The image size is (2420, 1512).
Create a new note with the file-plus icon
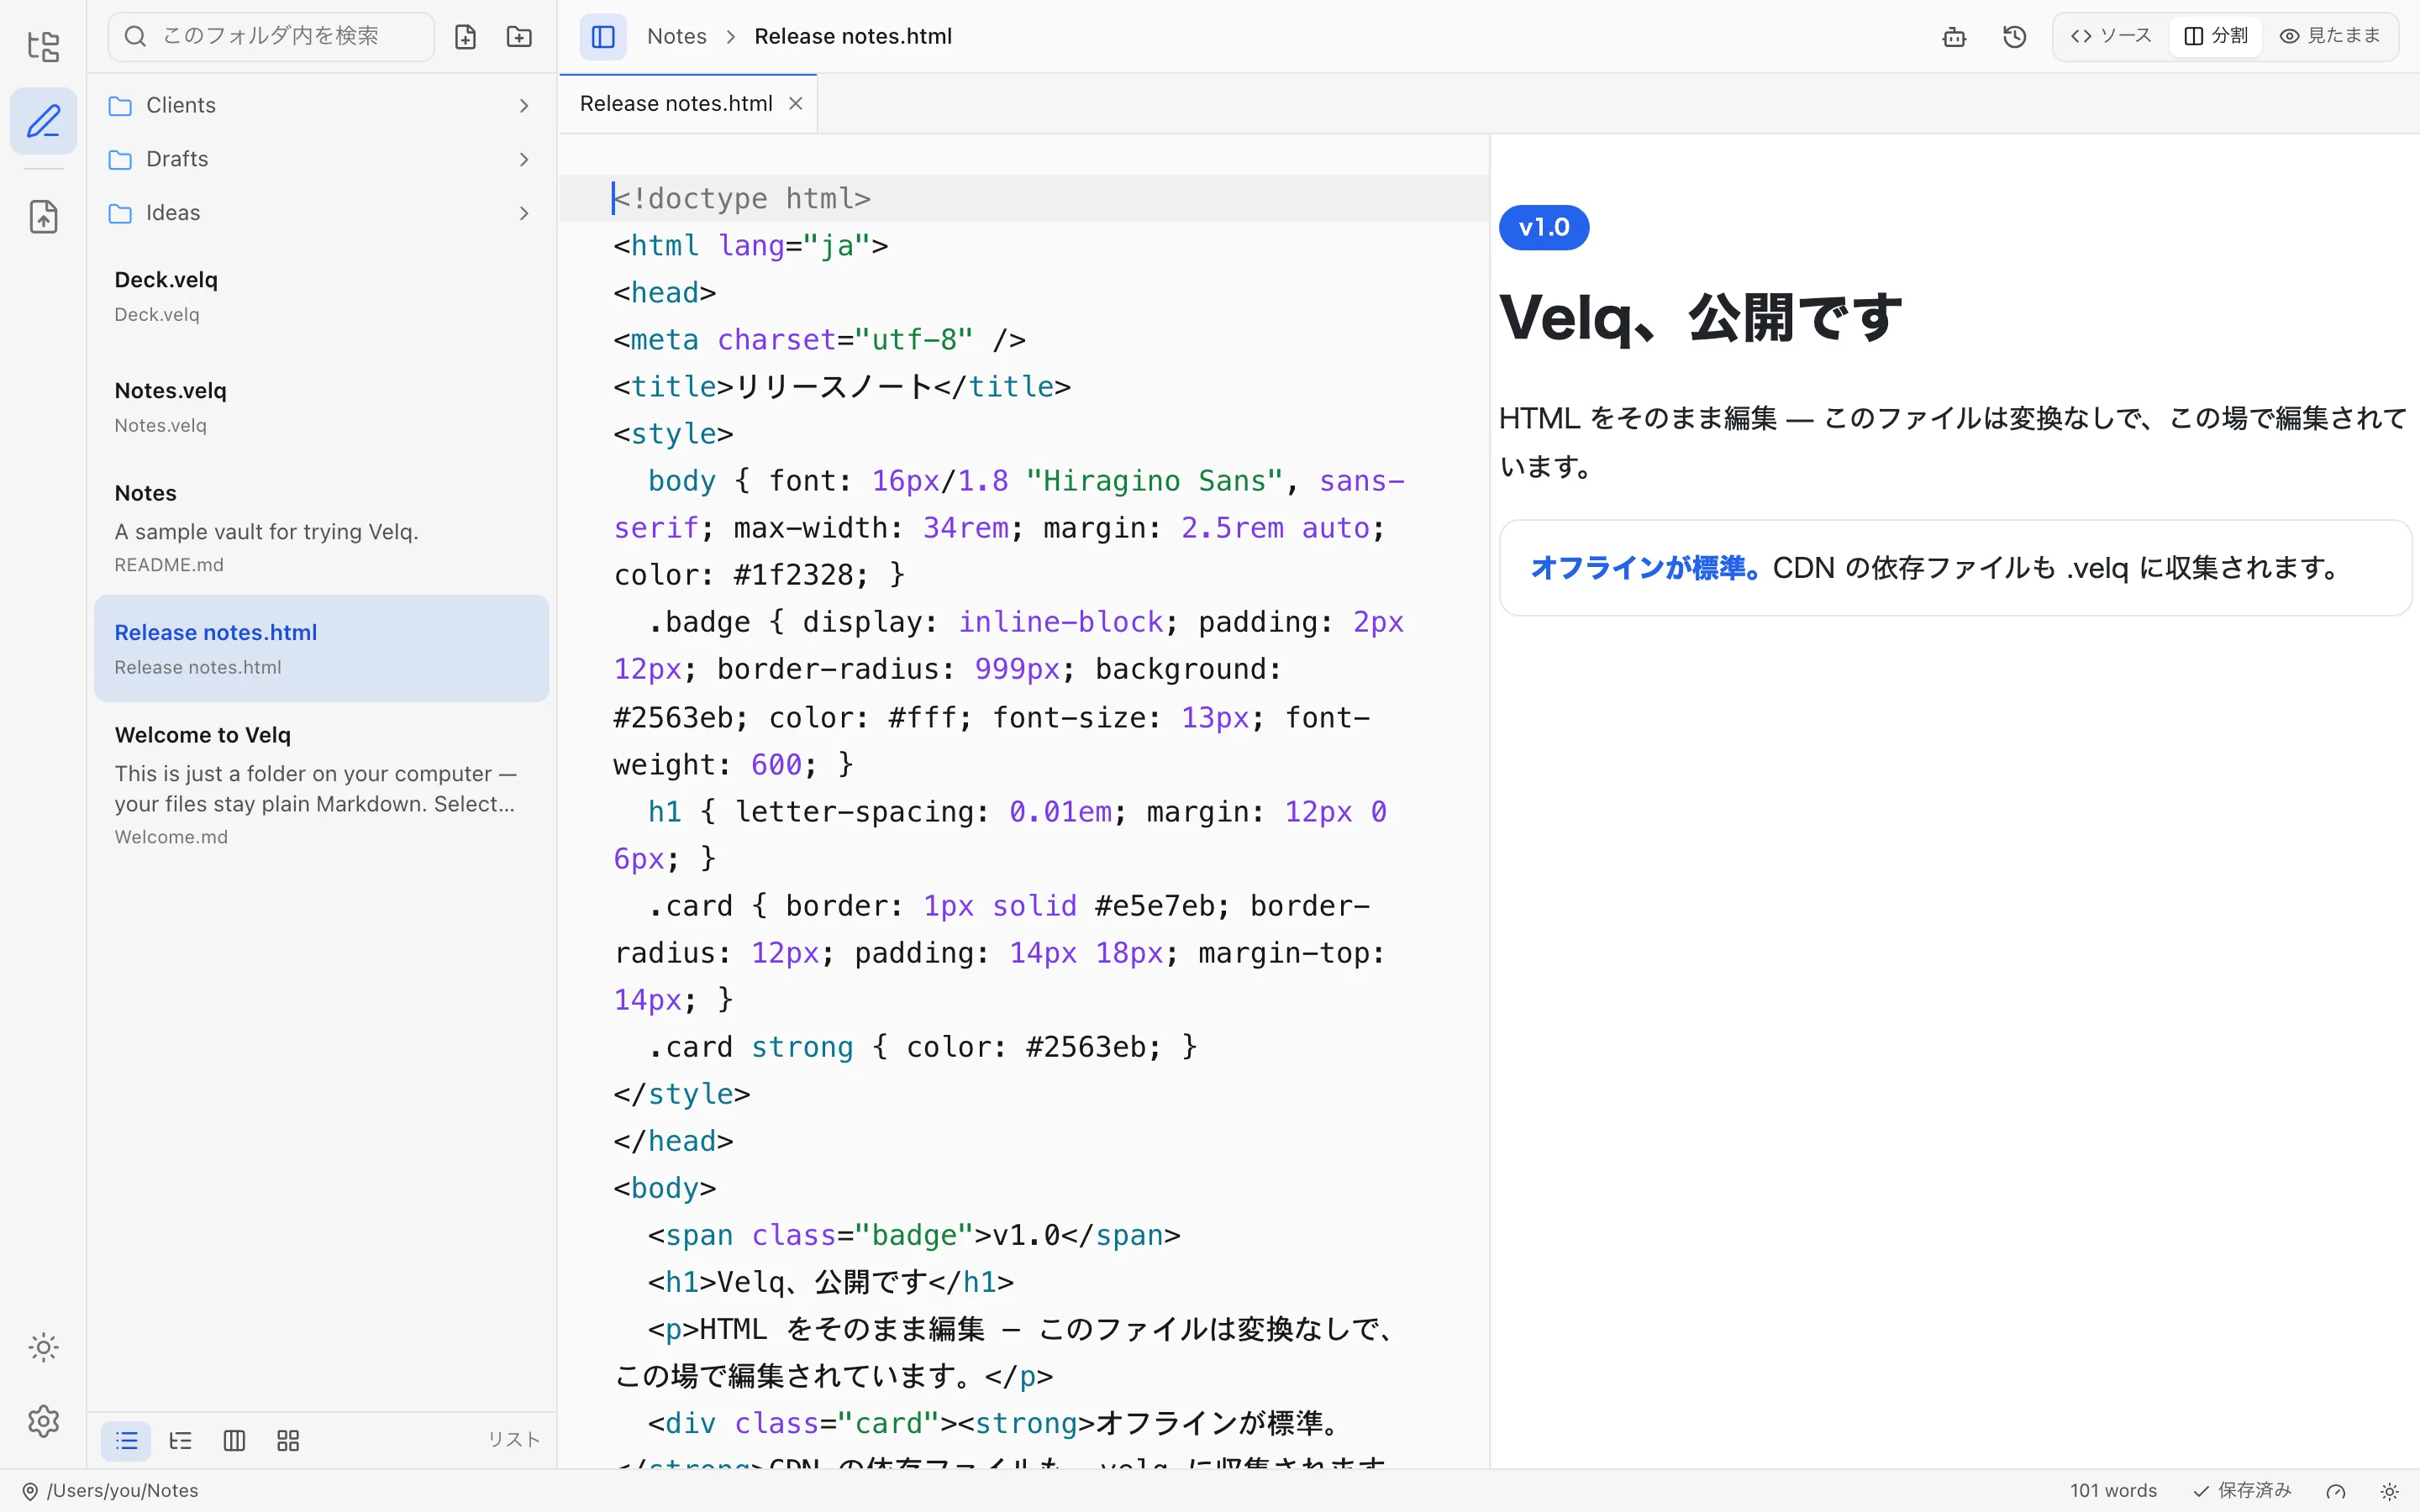[x=465, y=37]
